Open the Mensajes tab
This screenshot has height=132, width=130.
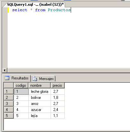point(43,79)
